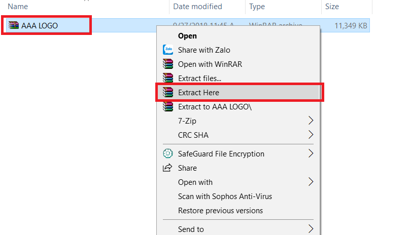Click WinRAR icon beside Open with WinRAR

[168, 64]
